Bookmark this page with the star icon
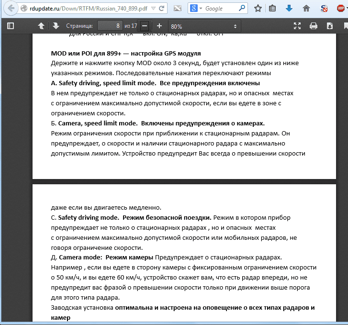 [258, 9]
